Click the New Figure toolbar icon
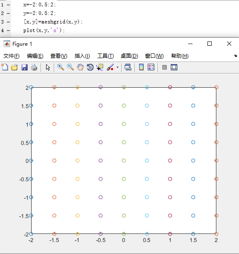Viewport: 239px width, 254px height. tap(5, 67)
